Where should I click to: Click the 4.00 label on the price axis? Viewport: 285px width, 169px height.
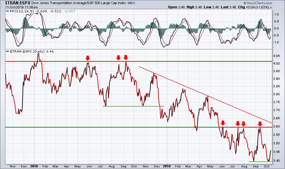[276, 63]
